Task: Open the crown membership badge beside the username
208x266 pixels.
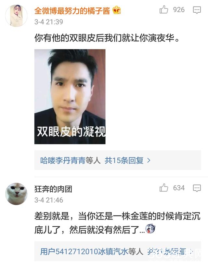Action: click(x=117, y=10)
